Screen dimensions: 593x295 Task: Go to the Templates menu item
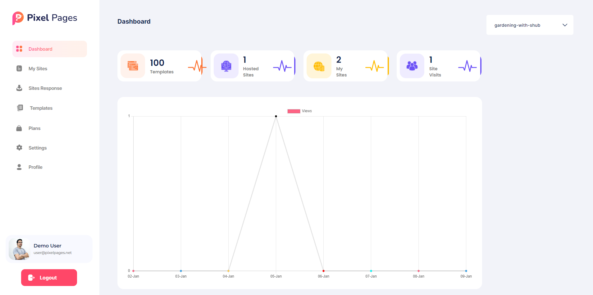[x=41, y=108]
